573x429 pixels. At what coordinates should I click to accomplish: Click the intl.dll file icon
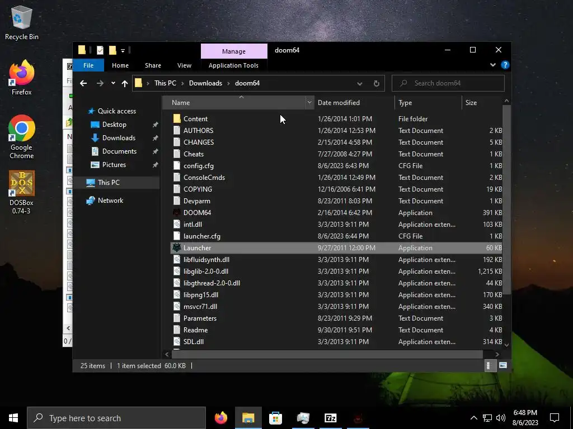[x=177, y=225]
